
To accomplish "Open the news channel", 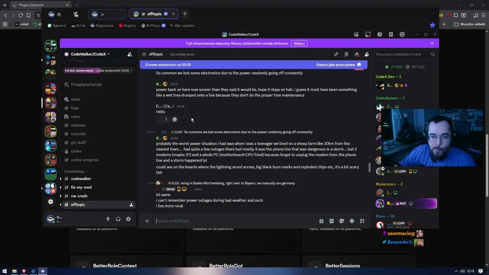I will [98, 99].
